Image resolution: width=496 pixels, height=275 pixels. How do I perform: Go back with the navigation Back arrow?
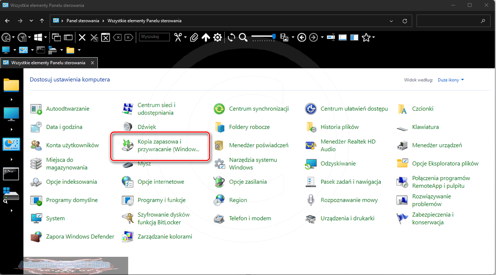(7, 21)
